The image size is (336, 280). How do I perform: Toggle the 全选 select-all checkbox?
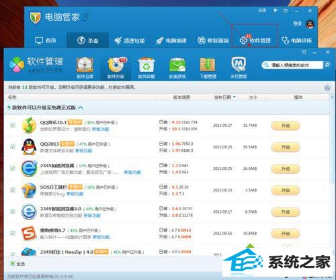(x=13, y=263)
